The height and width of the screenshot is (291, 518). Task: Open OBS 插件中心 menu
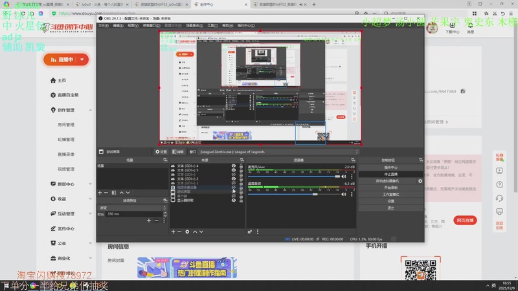point(246,25)
